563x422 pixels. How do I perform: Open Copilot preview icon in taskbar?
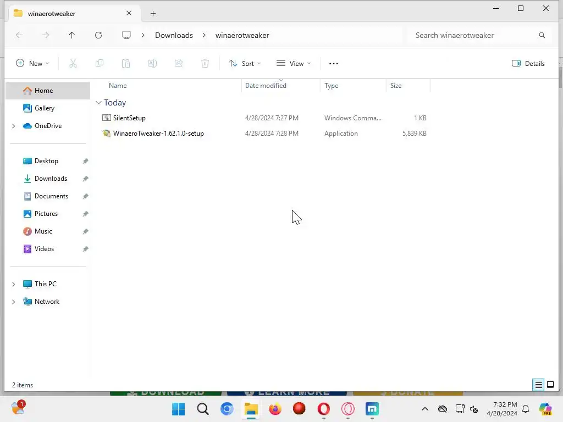coord(545,409)
